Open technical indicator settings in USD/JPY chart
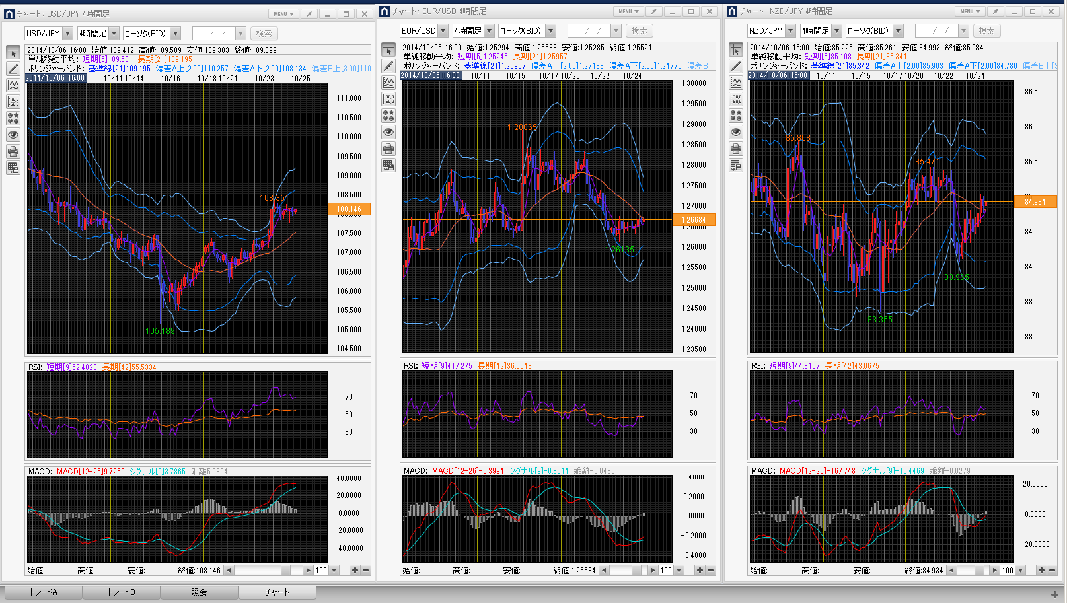 [x=13, y=85]
